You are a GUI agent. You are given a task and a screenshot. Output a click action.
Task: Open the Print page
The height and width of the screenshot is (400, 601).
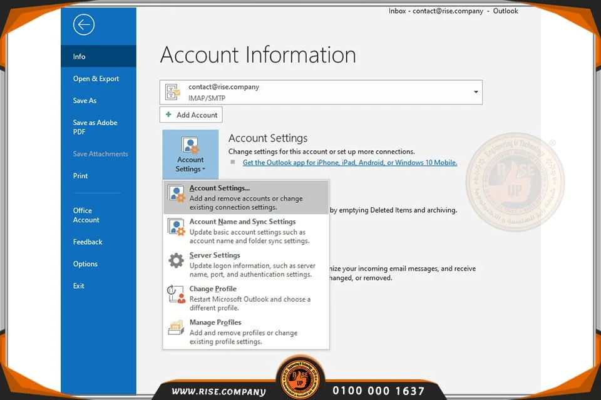point(81,176)
